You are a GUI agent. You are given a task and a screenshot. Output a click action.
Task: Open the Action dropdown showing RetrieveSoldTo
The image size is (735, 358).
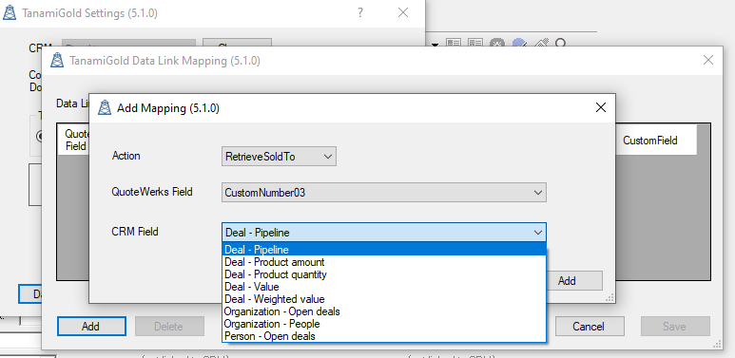(x=279, y=157)
